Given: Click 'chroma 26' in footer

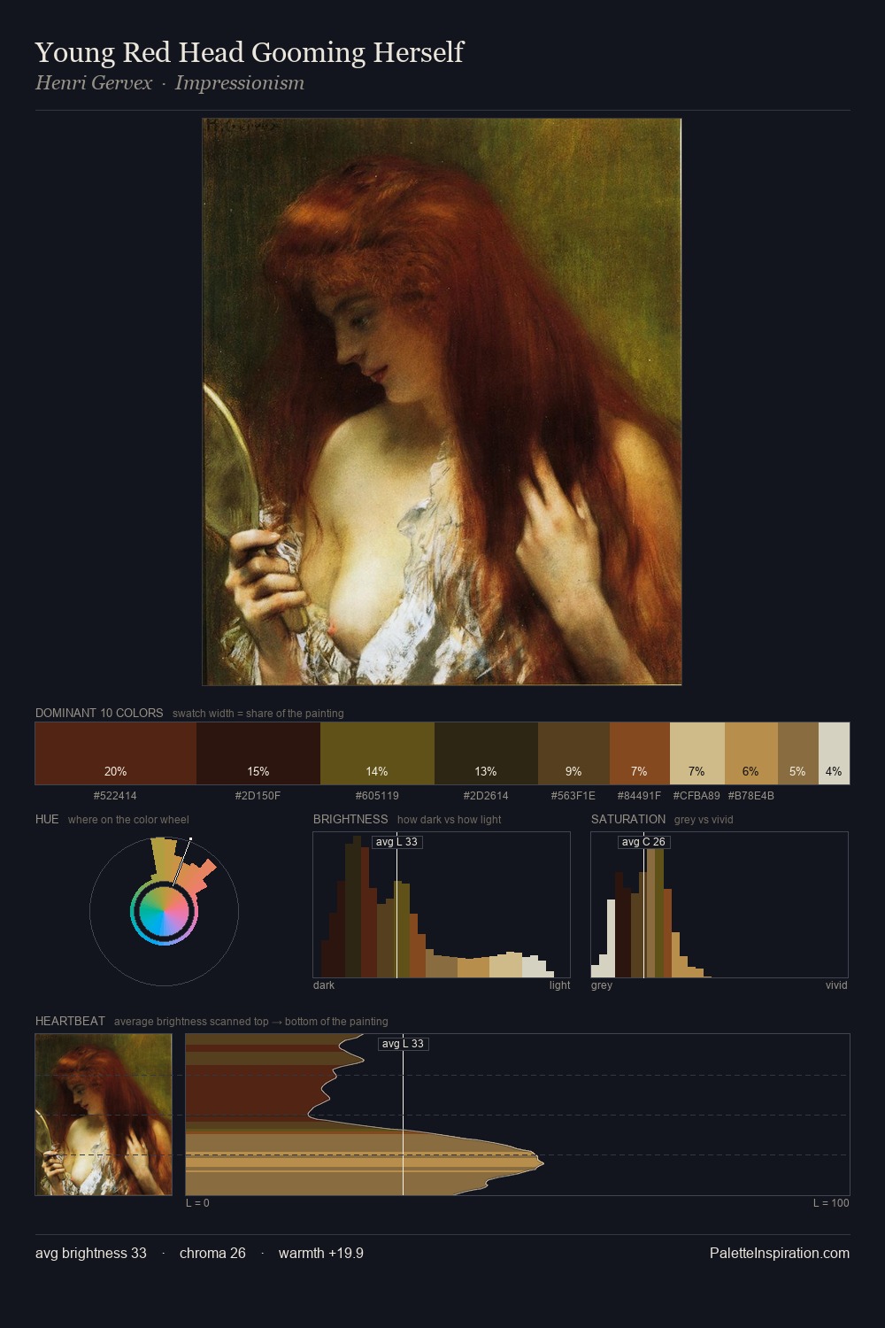Looking at the screenshot, I should 212,1253.
